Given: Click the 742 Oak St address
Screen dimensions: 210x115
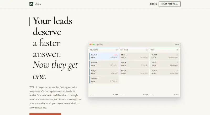Looking at the screenshot, I should (x=114, y=57).
